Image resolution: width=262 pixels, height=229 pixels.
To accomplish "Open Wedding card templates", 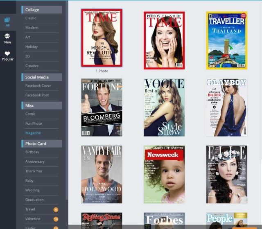I will tap(32, 190).
